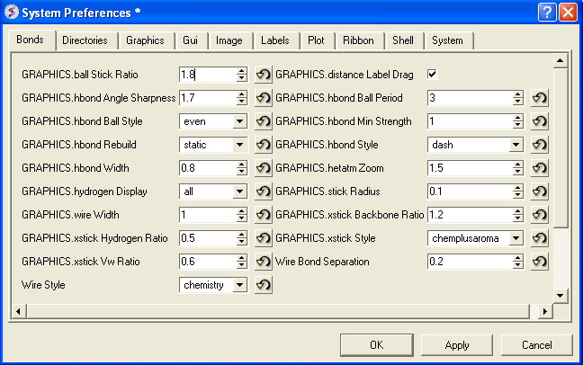
Task: Click the hbond Width input field
Action: (207, 168)
